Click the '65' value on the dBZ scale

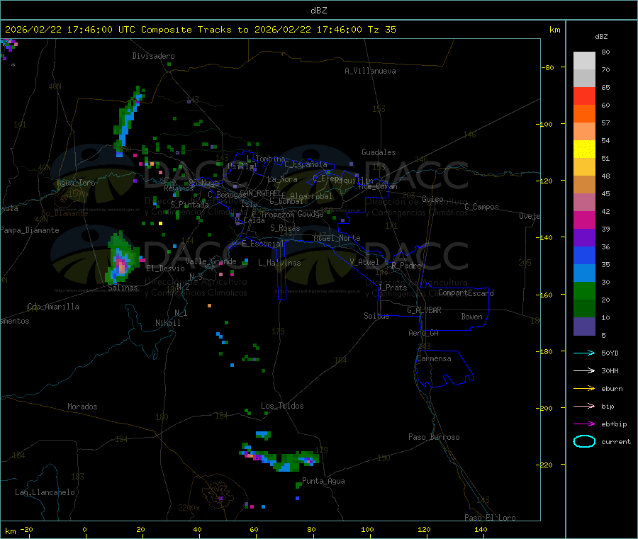[x=605, y=87]
